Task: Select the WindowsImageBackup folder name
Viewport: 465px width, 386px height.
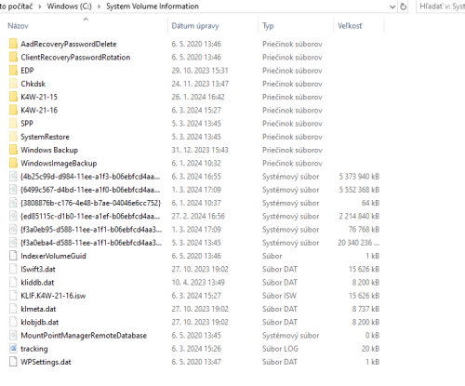Action: pyautogui.click(x=59, y=164)
